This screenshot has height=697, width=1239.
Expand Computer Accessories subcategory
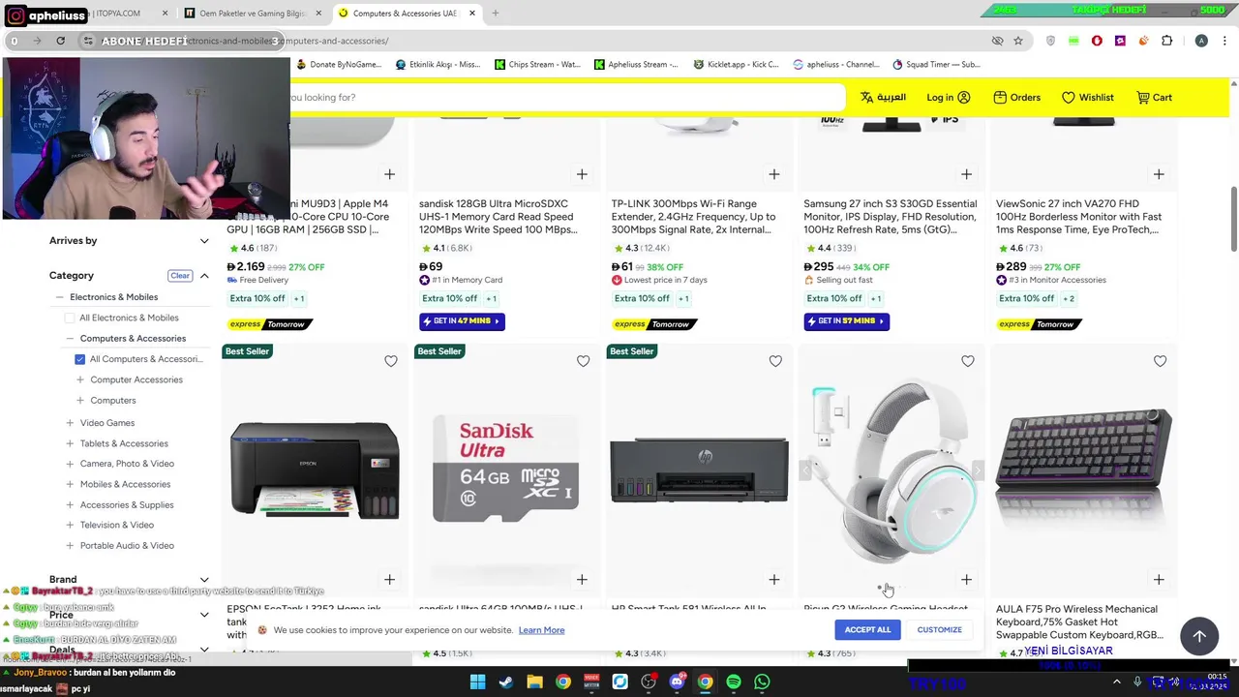click(x=80, y=379)
